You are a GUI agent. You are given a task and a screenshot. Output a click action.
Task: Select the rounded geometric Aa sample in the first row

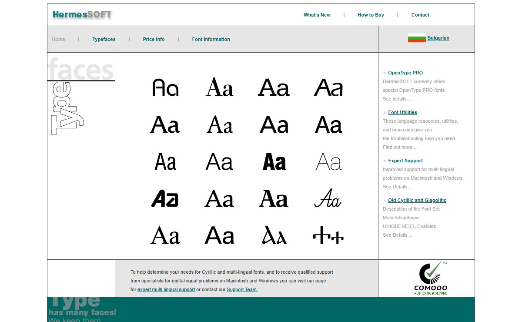(x=165, y=87)
